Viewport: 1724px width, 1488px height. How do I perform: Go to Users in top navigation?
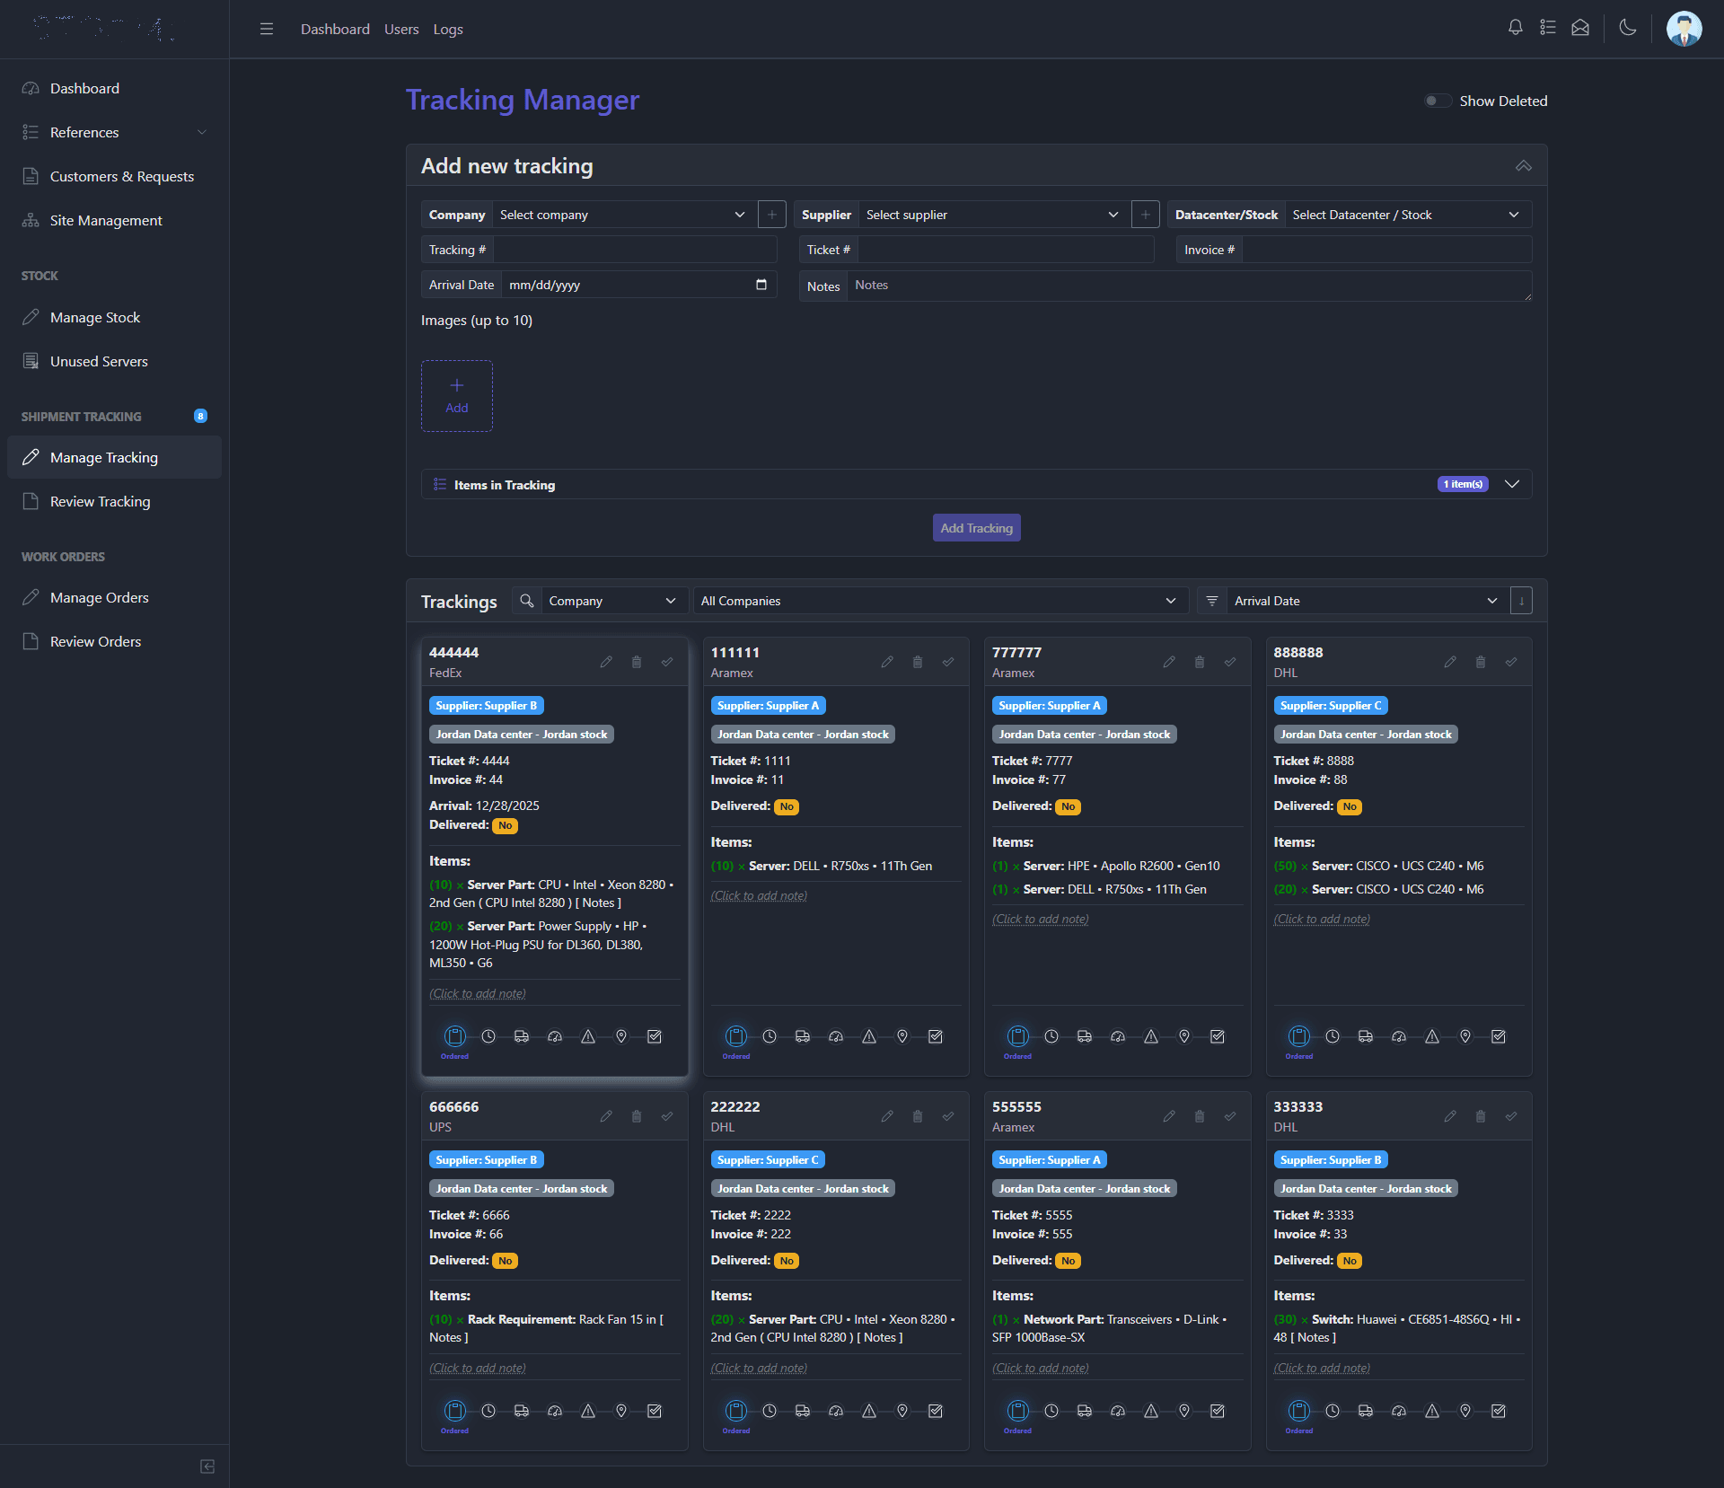(x=401, y=29)
